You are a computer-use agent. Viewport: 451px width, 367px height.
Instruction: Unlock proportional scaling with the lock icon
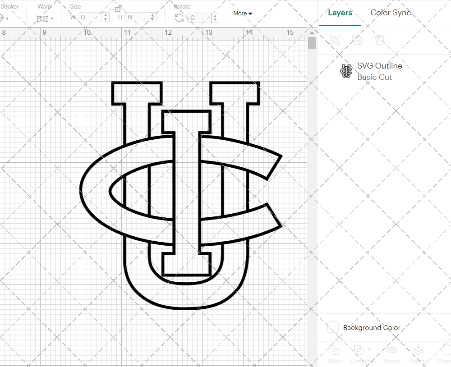118,9
